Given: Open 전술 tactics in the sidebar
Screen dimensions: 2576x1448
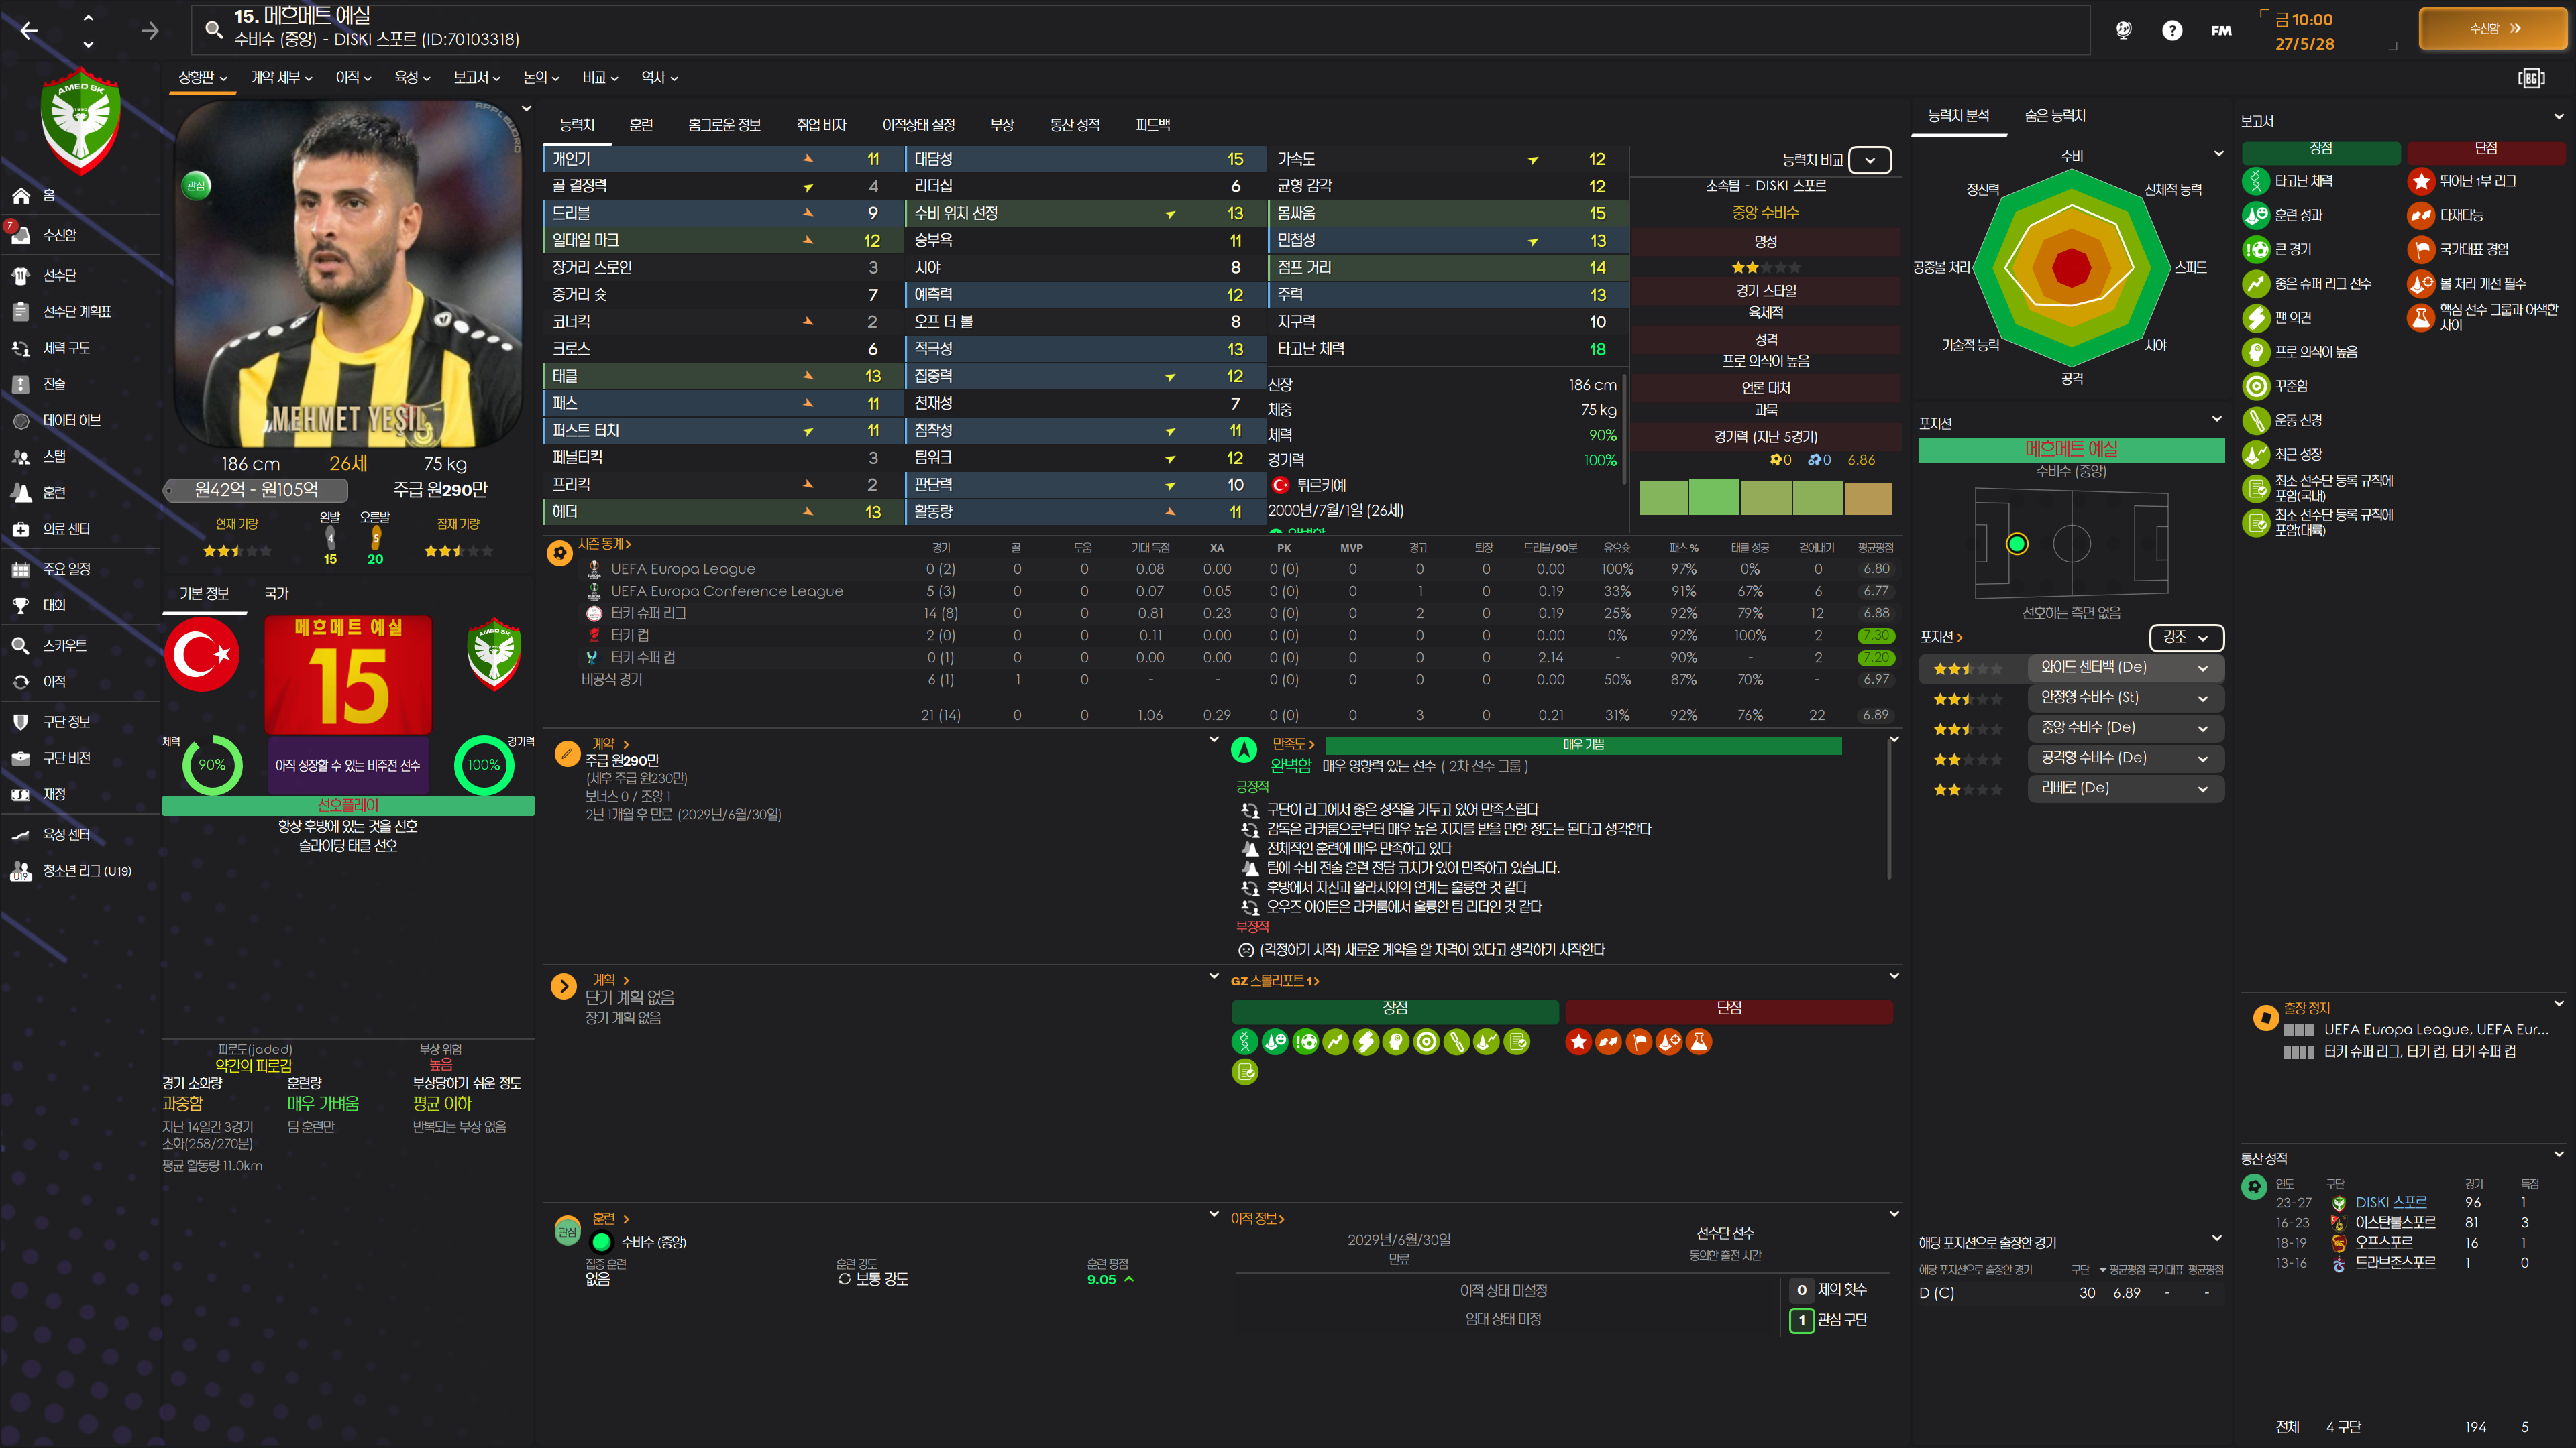Looking at the screenshot, I should (x=54, y=383).
